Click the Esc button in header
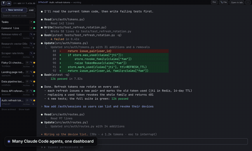 pos(214,2)
